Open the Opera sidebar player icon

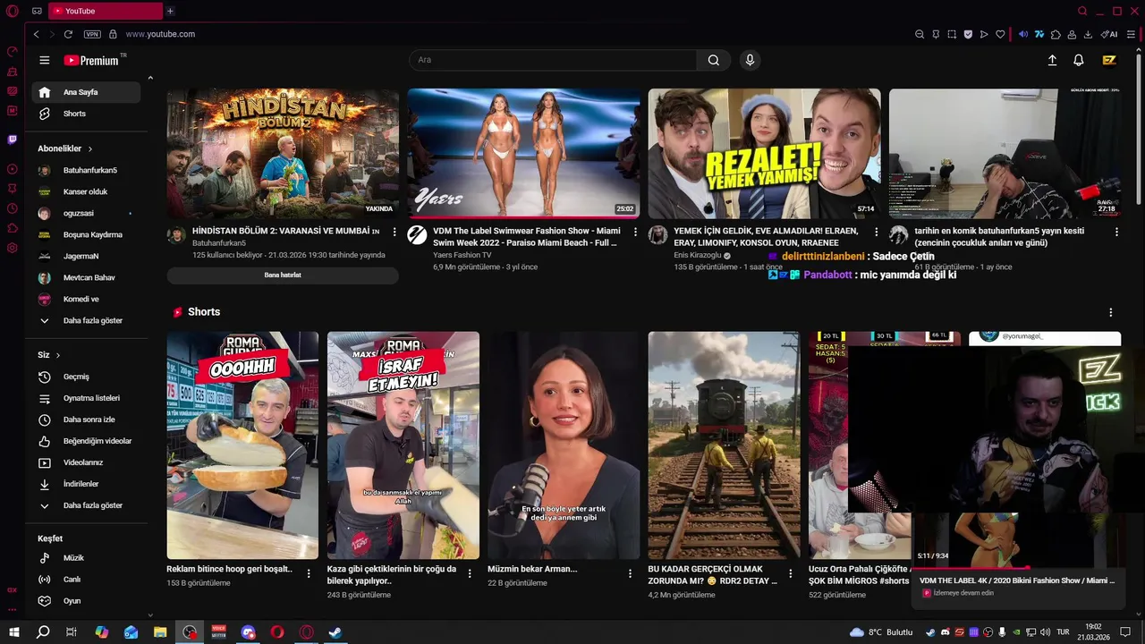[13, 169]
